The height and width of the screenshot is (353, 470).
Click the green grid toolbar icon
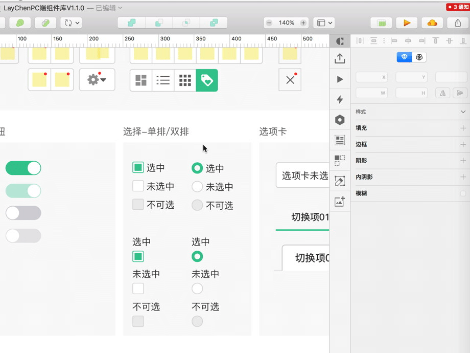[381, 23]
